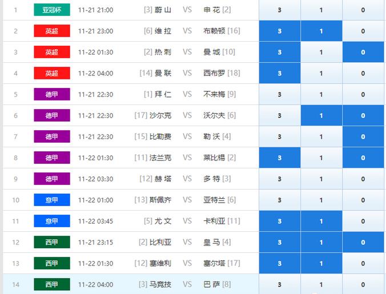Select the 3 option for 马竞技 vs 巴萨
The width and height of the screenshot is (386, 294).
tap(280, 284)
